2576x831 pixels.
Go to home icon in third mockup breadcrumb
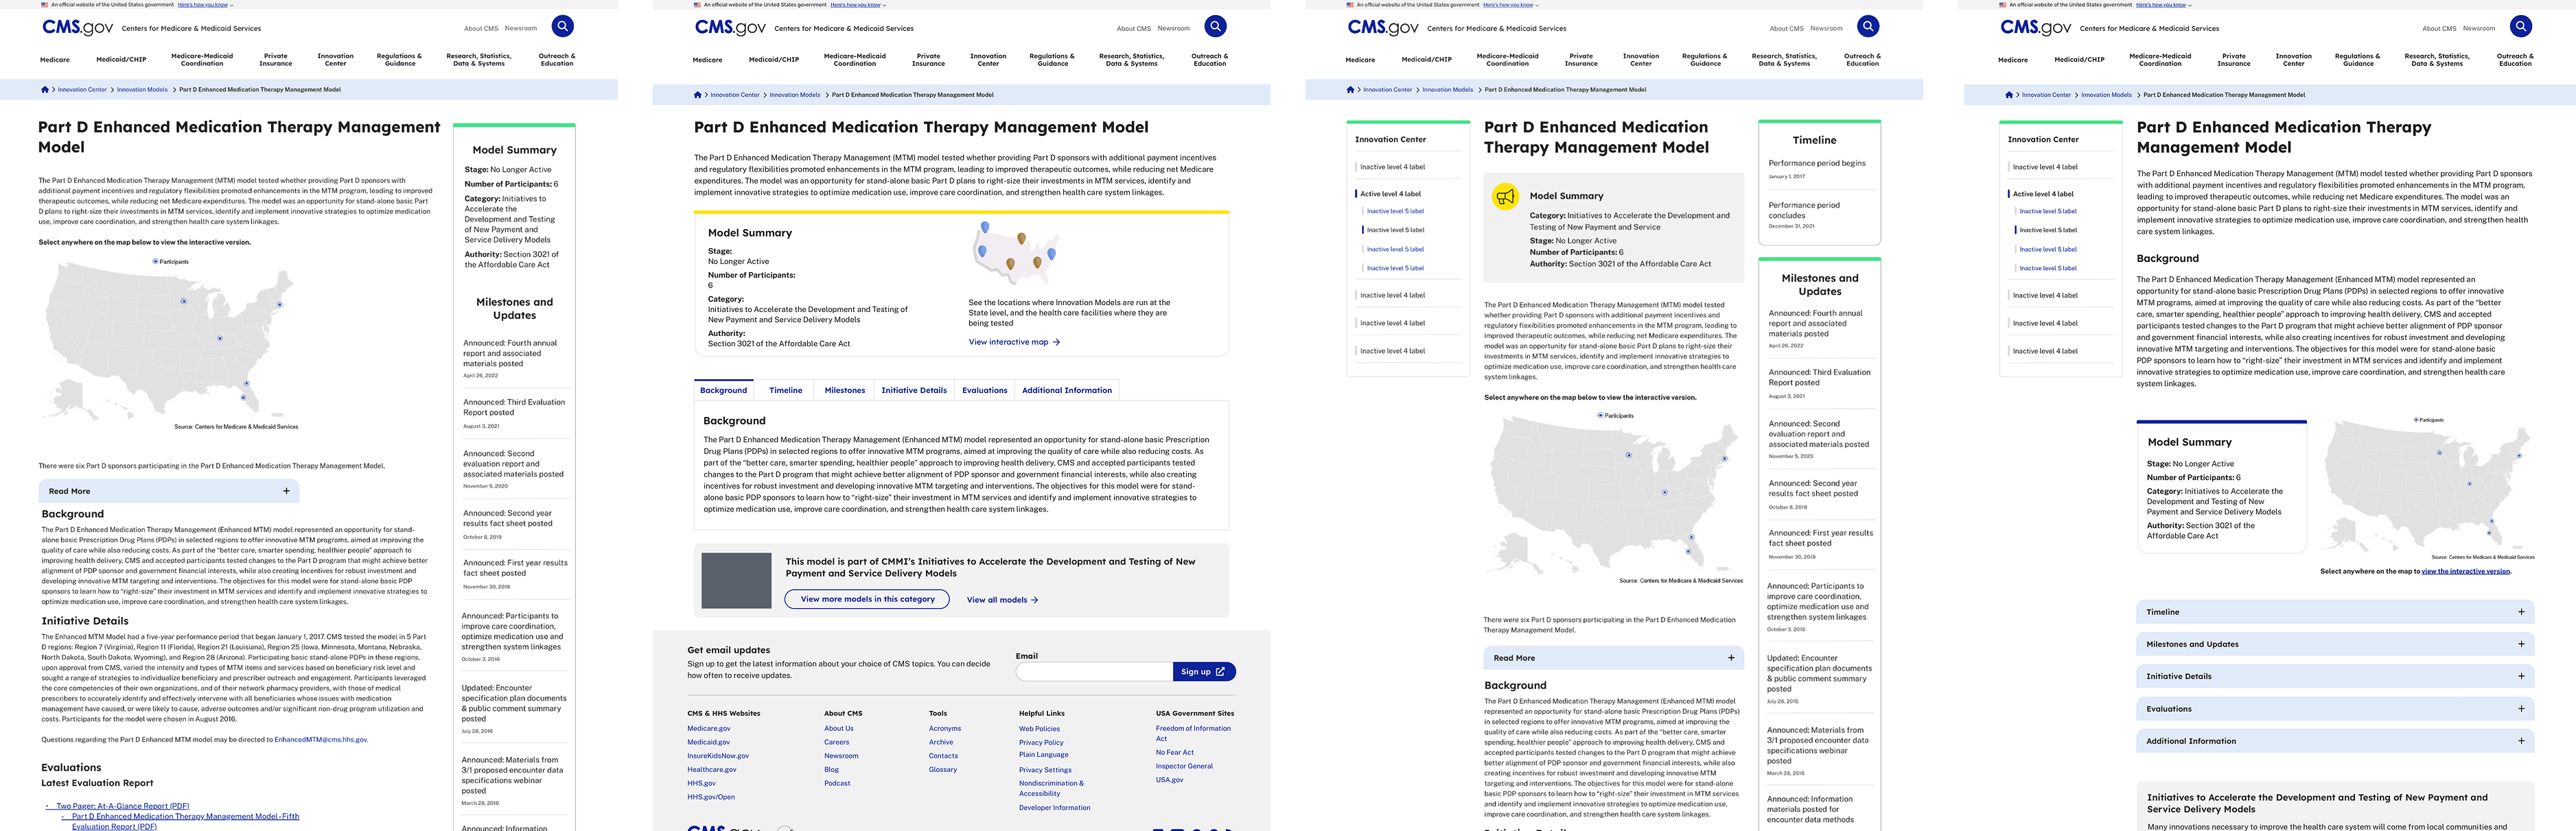point(1350,89)
